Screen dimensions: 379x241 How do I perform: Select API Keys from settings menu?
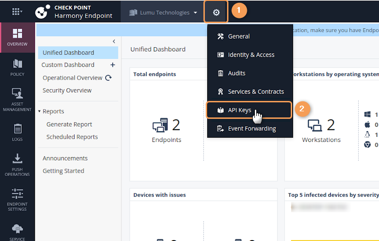[x=239, y=110]
